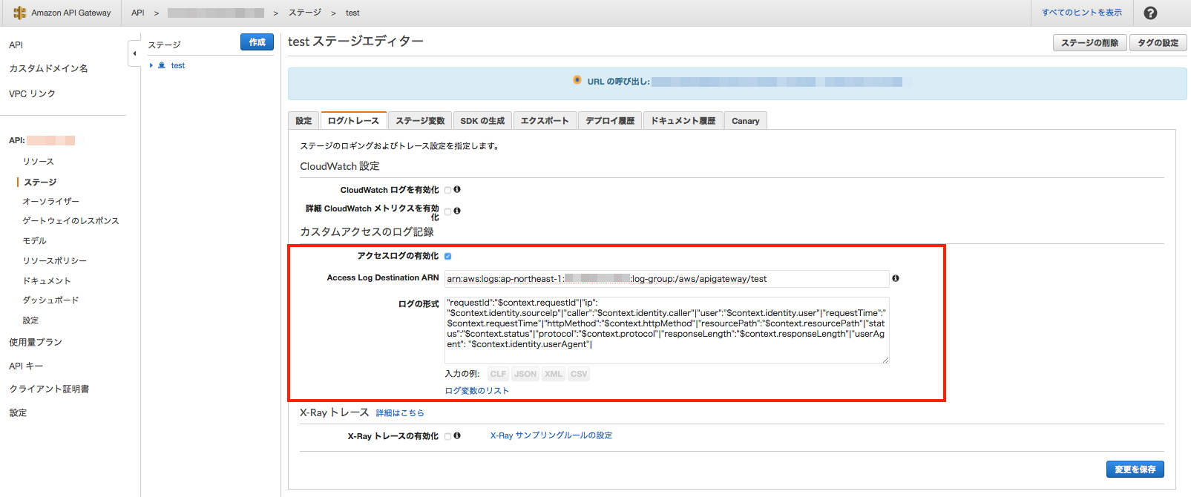Insert the CSV example log format

click(579, 375)
